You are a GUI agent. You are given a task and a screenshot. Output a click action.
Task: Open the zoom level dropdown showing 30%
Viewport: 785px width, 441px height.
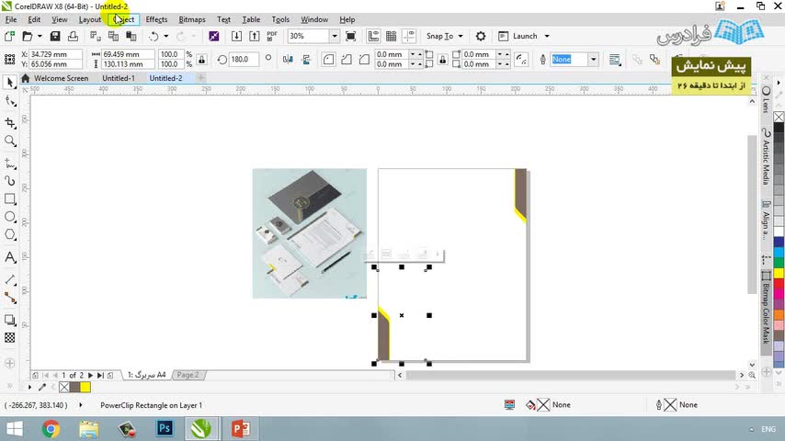[335, 36]
